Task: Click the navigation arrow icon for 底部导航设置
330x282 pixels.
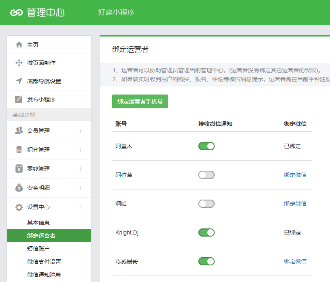Action: pos(19,81)
